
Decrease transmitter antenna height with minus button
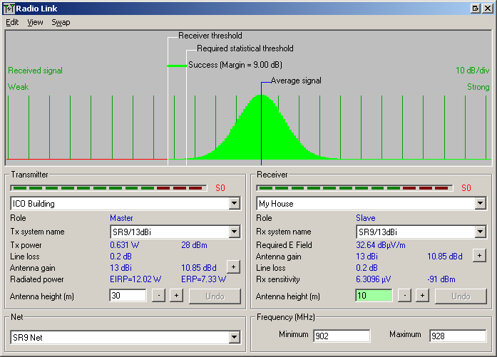coord(159,296)
